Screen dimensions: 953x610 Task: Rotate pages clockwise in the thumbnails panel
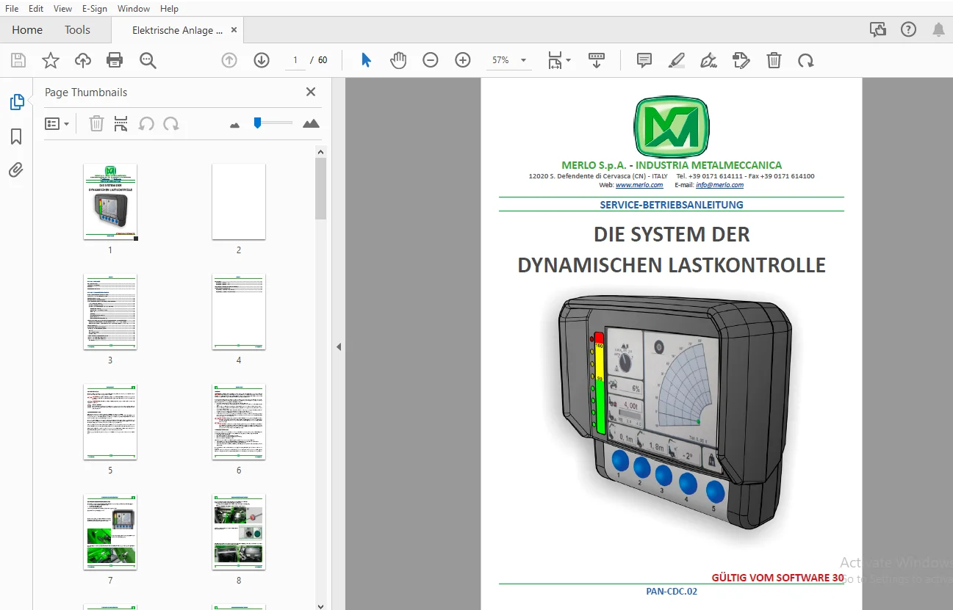click(171, 123)
